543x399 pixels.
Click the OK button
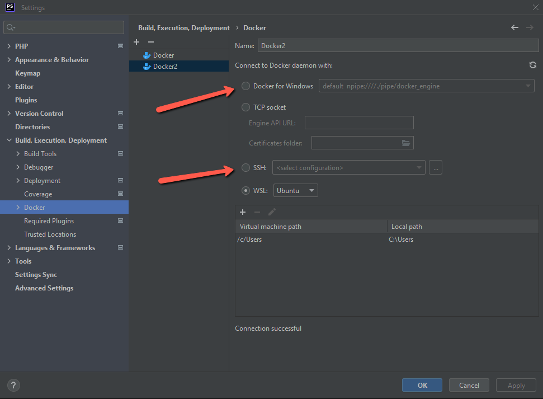tap(422, 385)
